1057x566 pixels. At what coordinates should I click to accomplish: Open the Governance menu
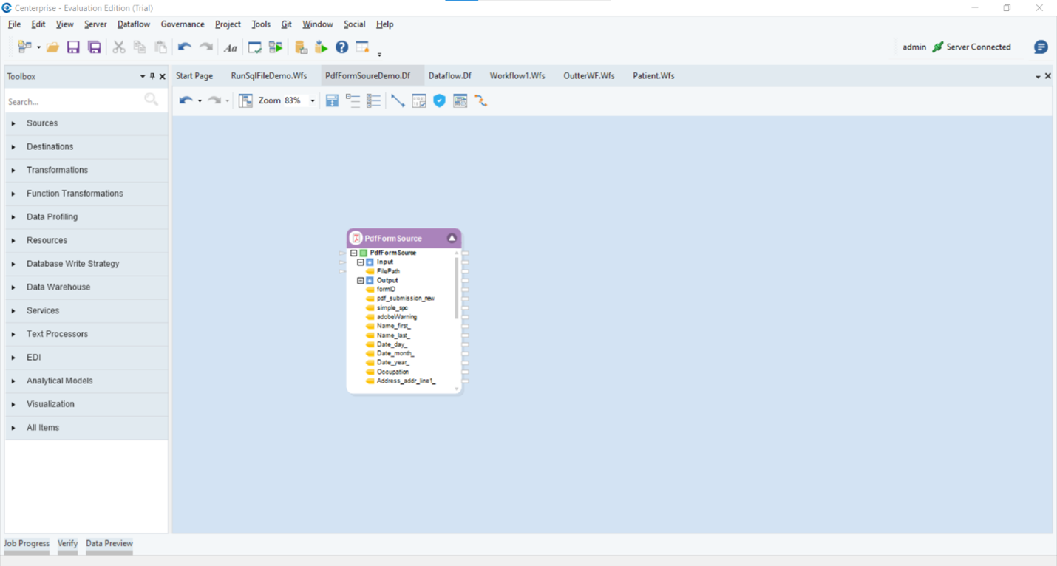183,24
